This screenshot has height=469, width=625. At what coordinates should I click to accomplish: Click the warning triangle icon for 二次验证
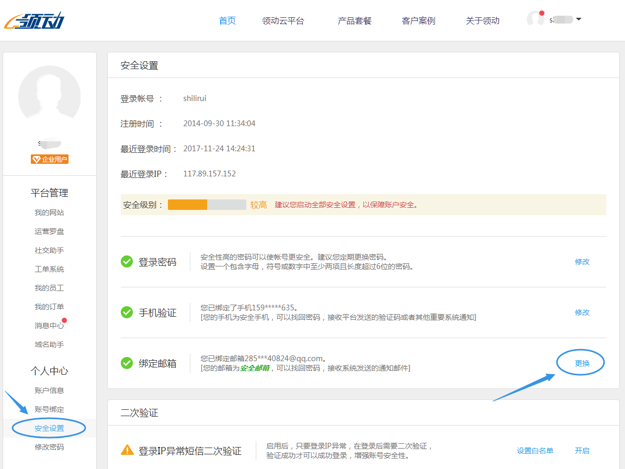[x=128, y=450]
